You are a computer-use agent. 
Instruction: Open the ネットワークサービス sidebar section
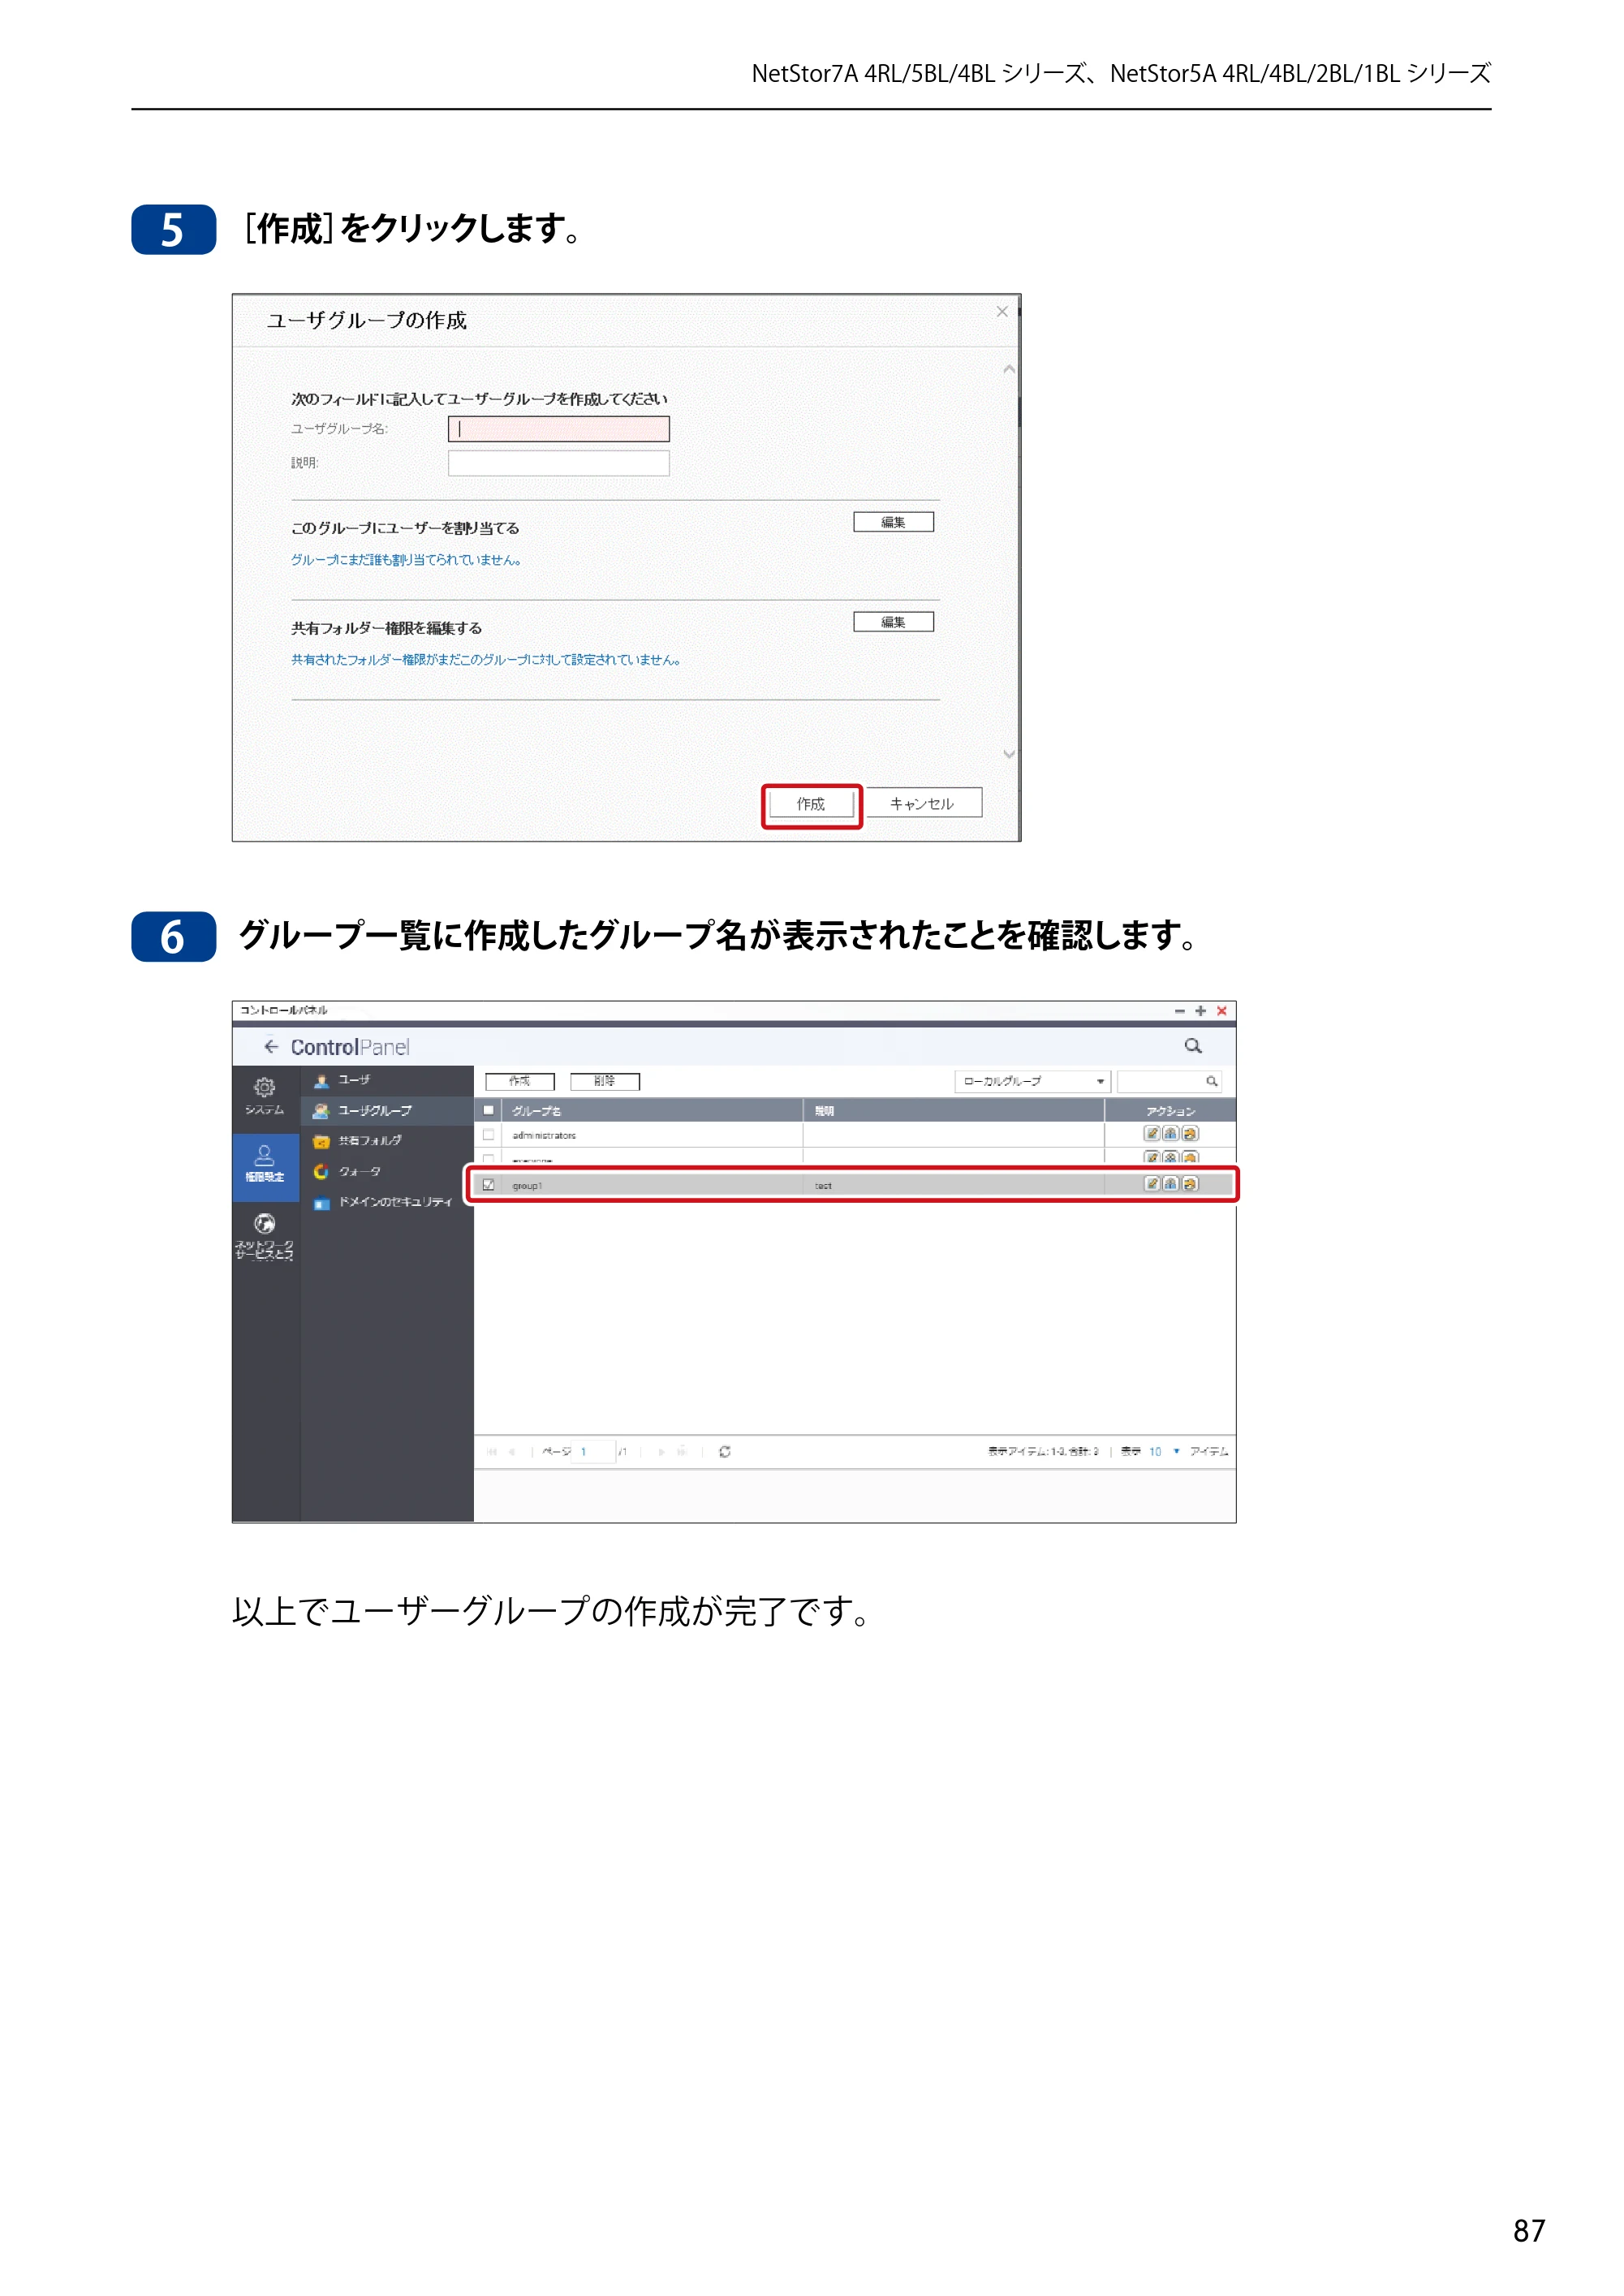click(264, 1237)
